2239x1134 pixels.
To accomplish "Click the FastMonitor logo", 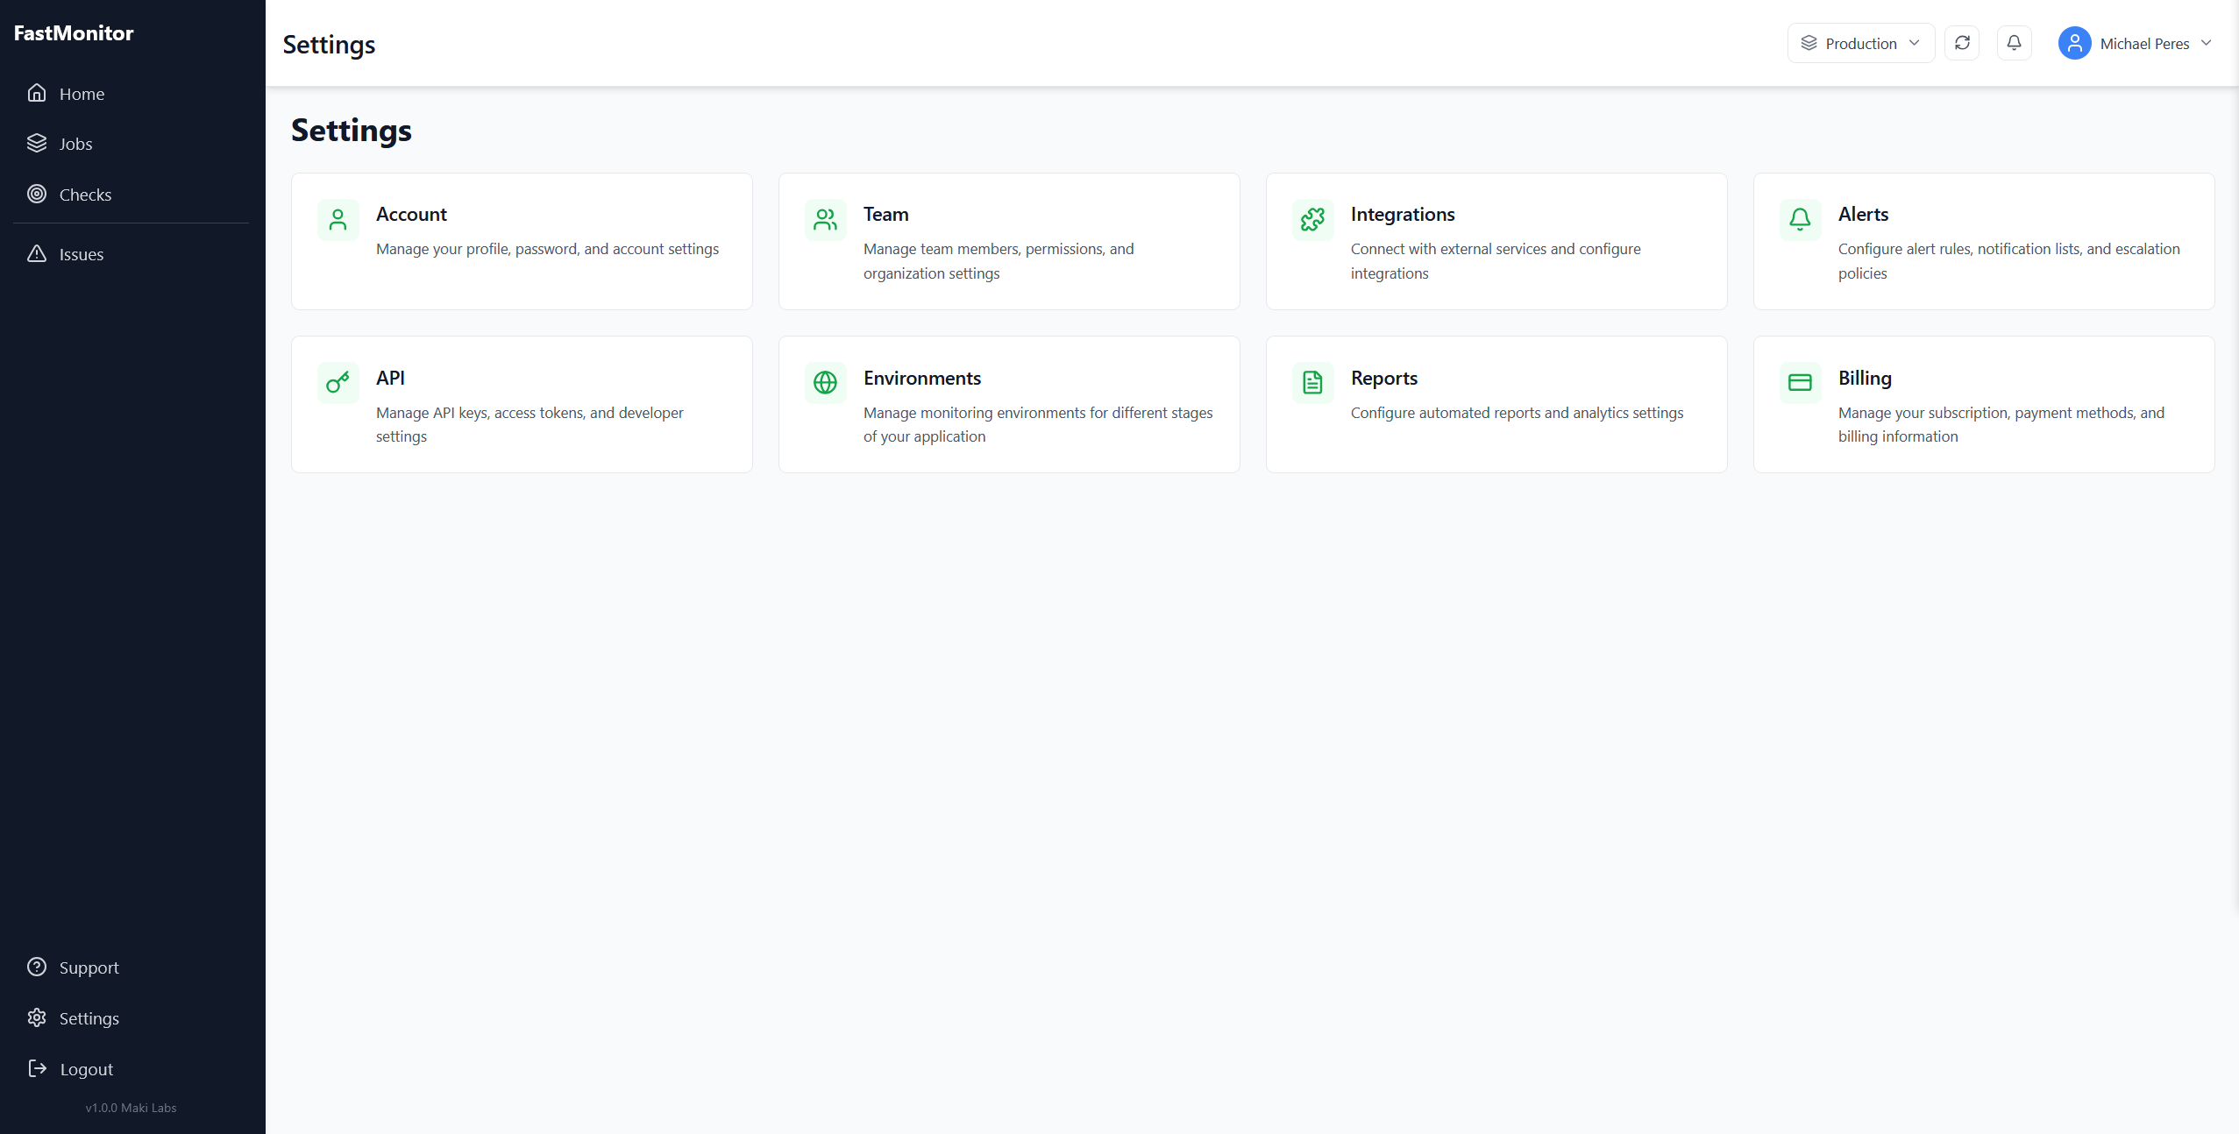I will tap(75, 32).
